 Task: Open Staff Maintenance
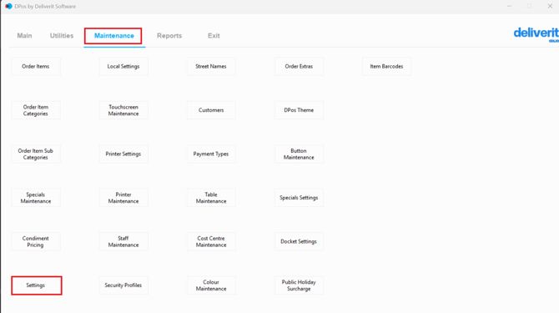point(123,242)
